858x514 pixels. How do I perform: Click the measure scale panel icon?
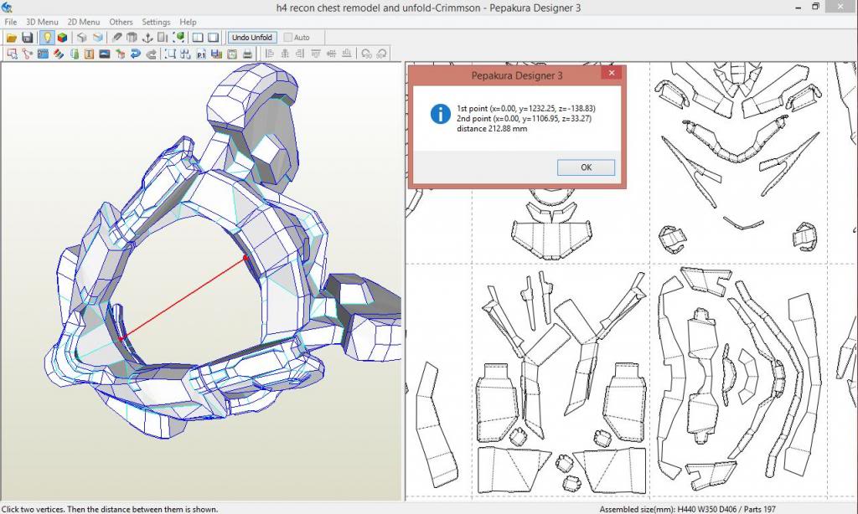coord(163,38)
